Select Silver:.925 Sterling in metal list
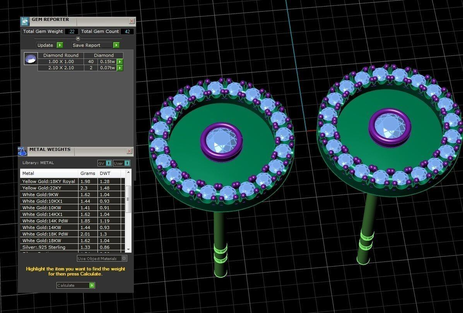This screenshot has height=313, width=463. click(44, 247)
